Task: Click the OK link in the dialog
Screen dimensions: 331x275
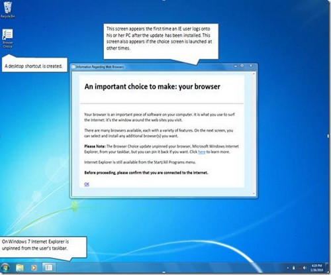Action: pyautogui.click(x=87, y=184)
